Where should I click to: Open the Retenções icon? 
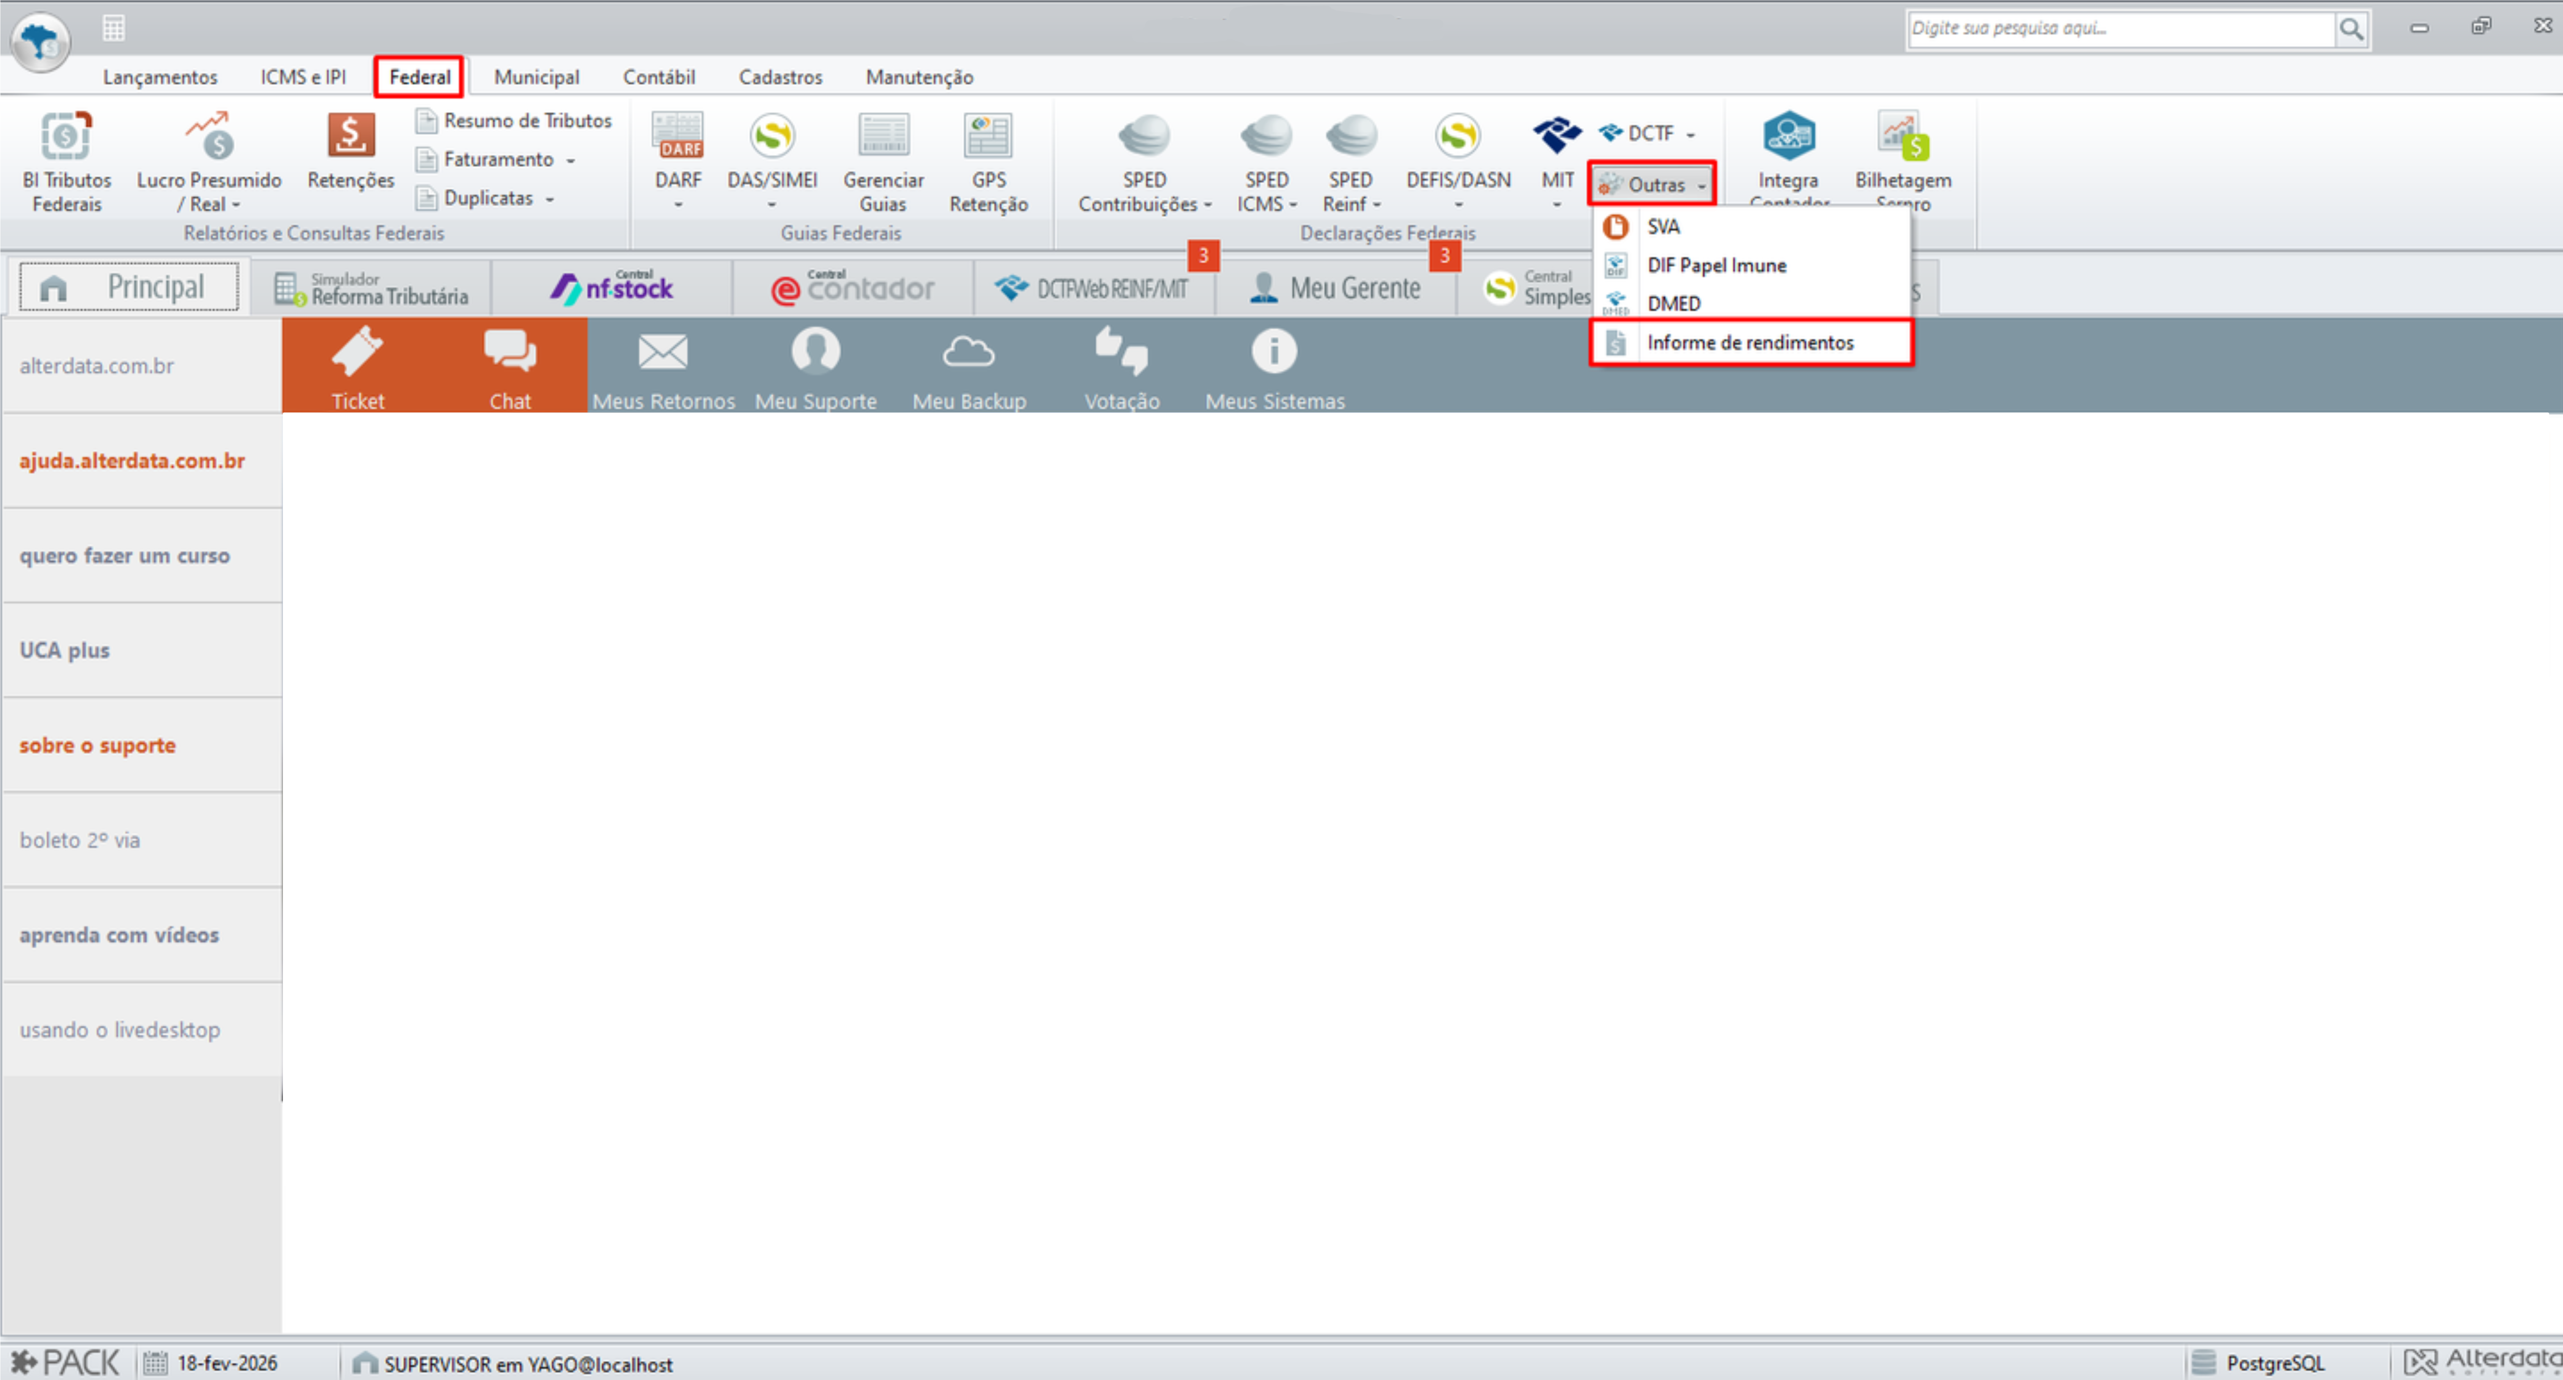tap(350, 136)
